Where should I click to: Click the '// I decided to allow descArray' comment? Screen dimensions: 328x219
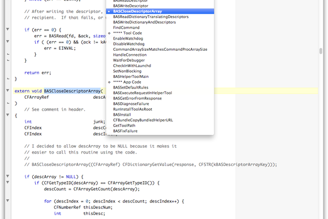[x=101, y=146]
